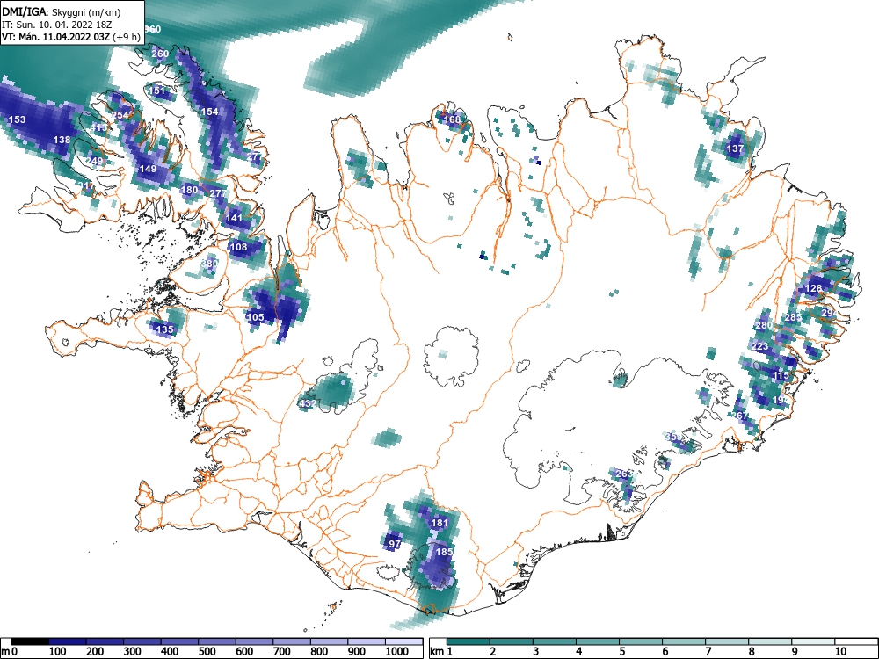Viewport: 879px width, 659px height.
Task: Click the black 0–100 m legend swatch
Action: [30, 641]
